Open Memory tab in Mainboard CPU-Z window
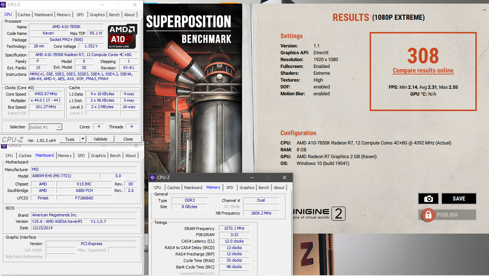The width and height of the screenshot is (489, 276). click(x=65, y=156)
